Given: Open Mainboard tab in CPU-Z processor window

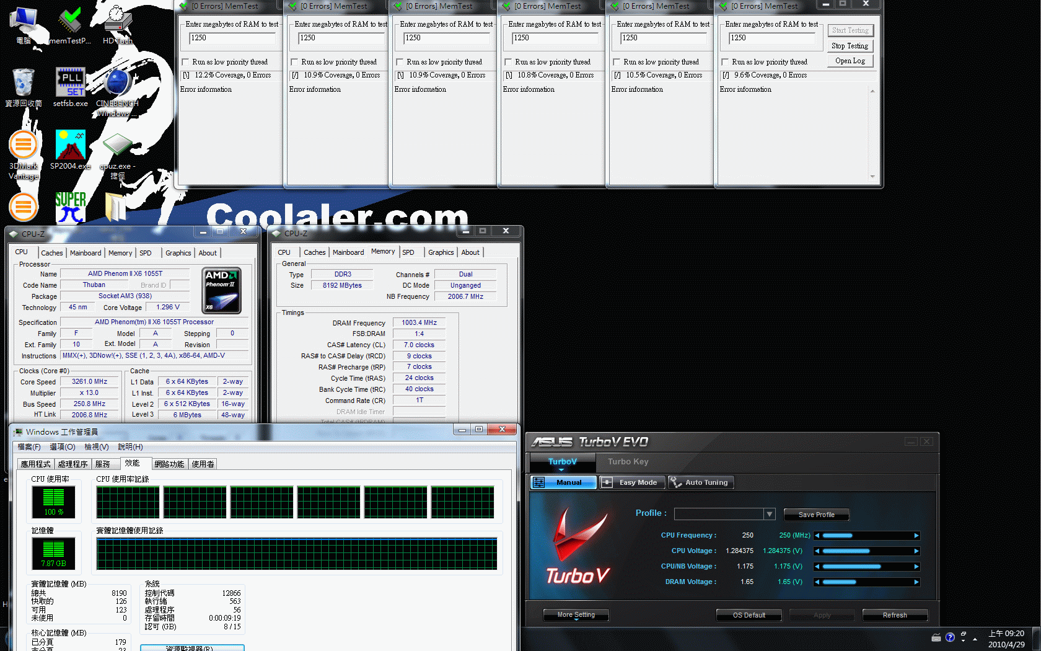Looking at the screenshot, I should [x=86, y=253].
